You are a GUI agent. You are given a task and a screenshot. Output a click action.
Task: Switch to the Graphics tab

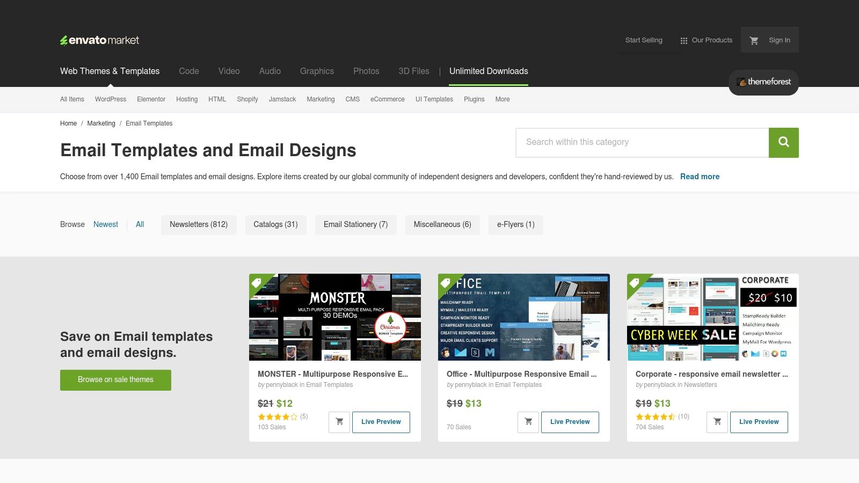click(x=317, y=71)
